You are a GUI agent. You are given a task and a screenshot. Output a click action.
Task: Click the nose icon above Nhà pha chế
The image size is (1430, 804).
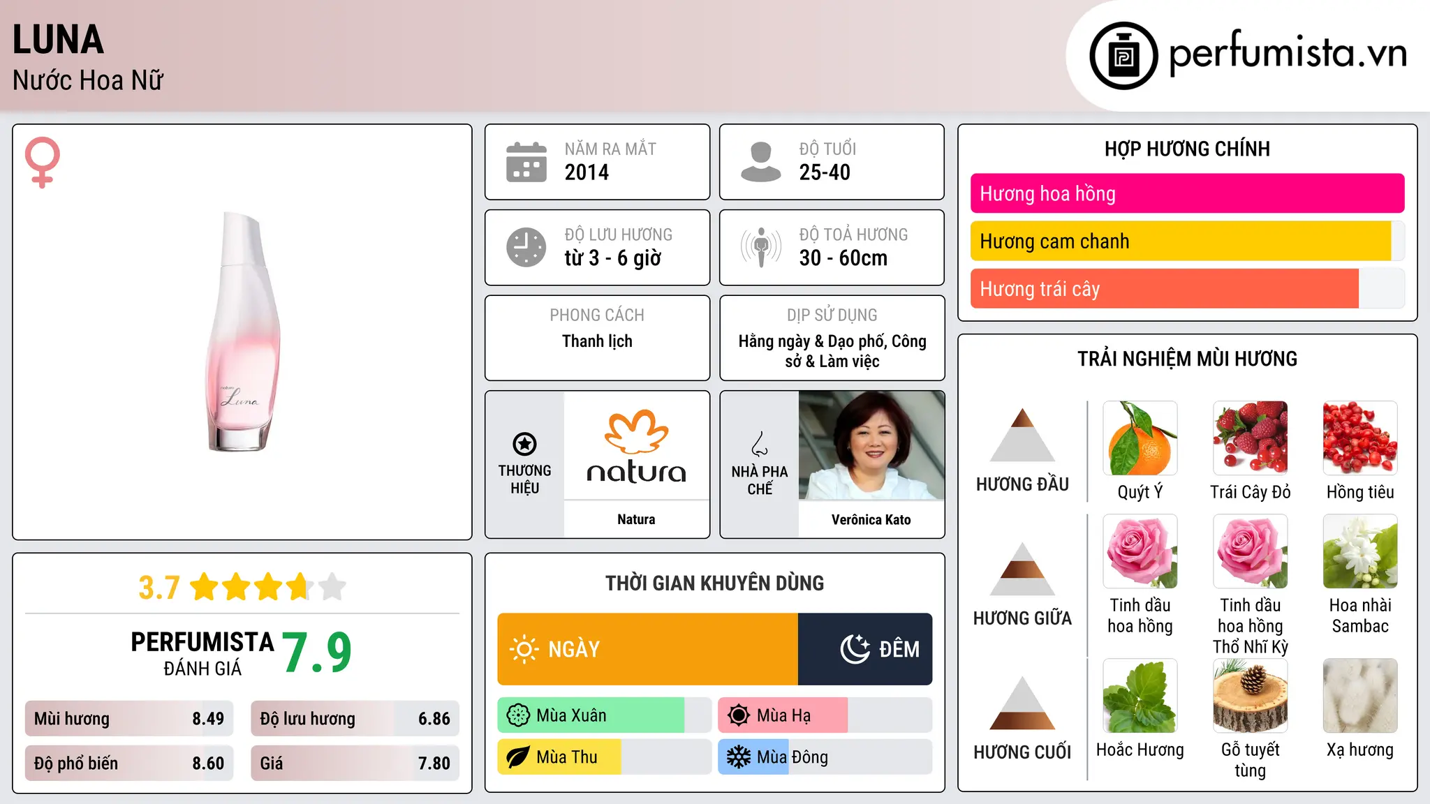pyautogui.click(x=760, y=444)
